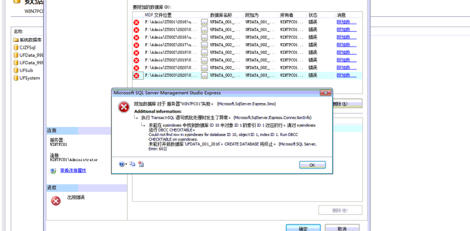Browse for the MDF file on the ZT002\2020 row

point(205,68)
